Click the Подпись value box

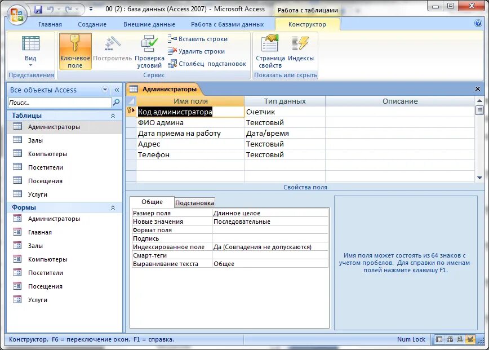(x=270, y=238)
